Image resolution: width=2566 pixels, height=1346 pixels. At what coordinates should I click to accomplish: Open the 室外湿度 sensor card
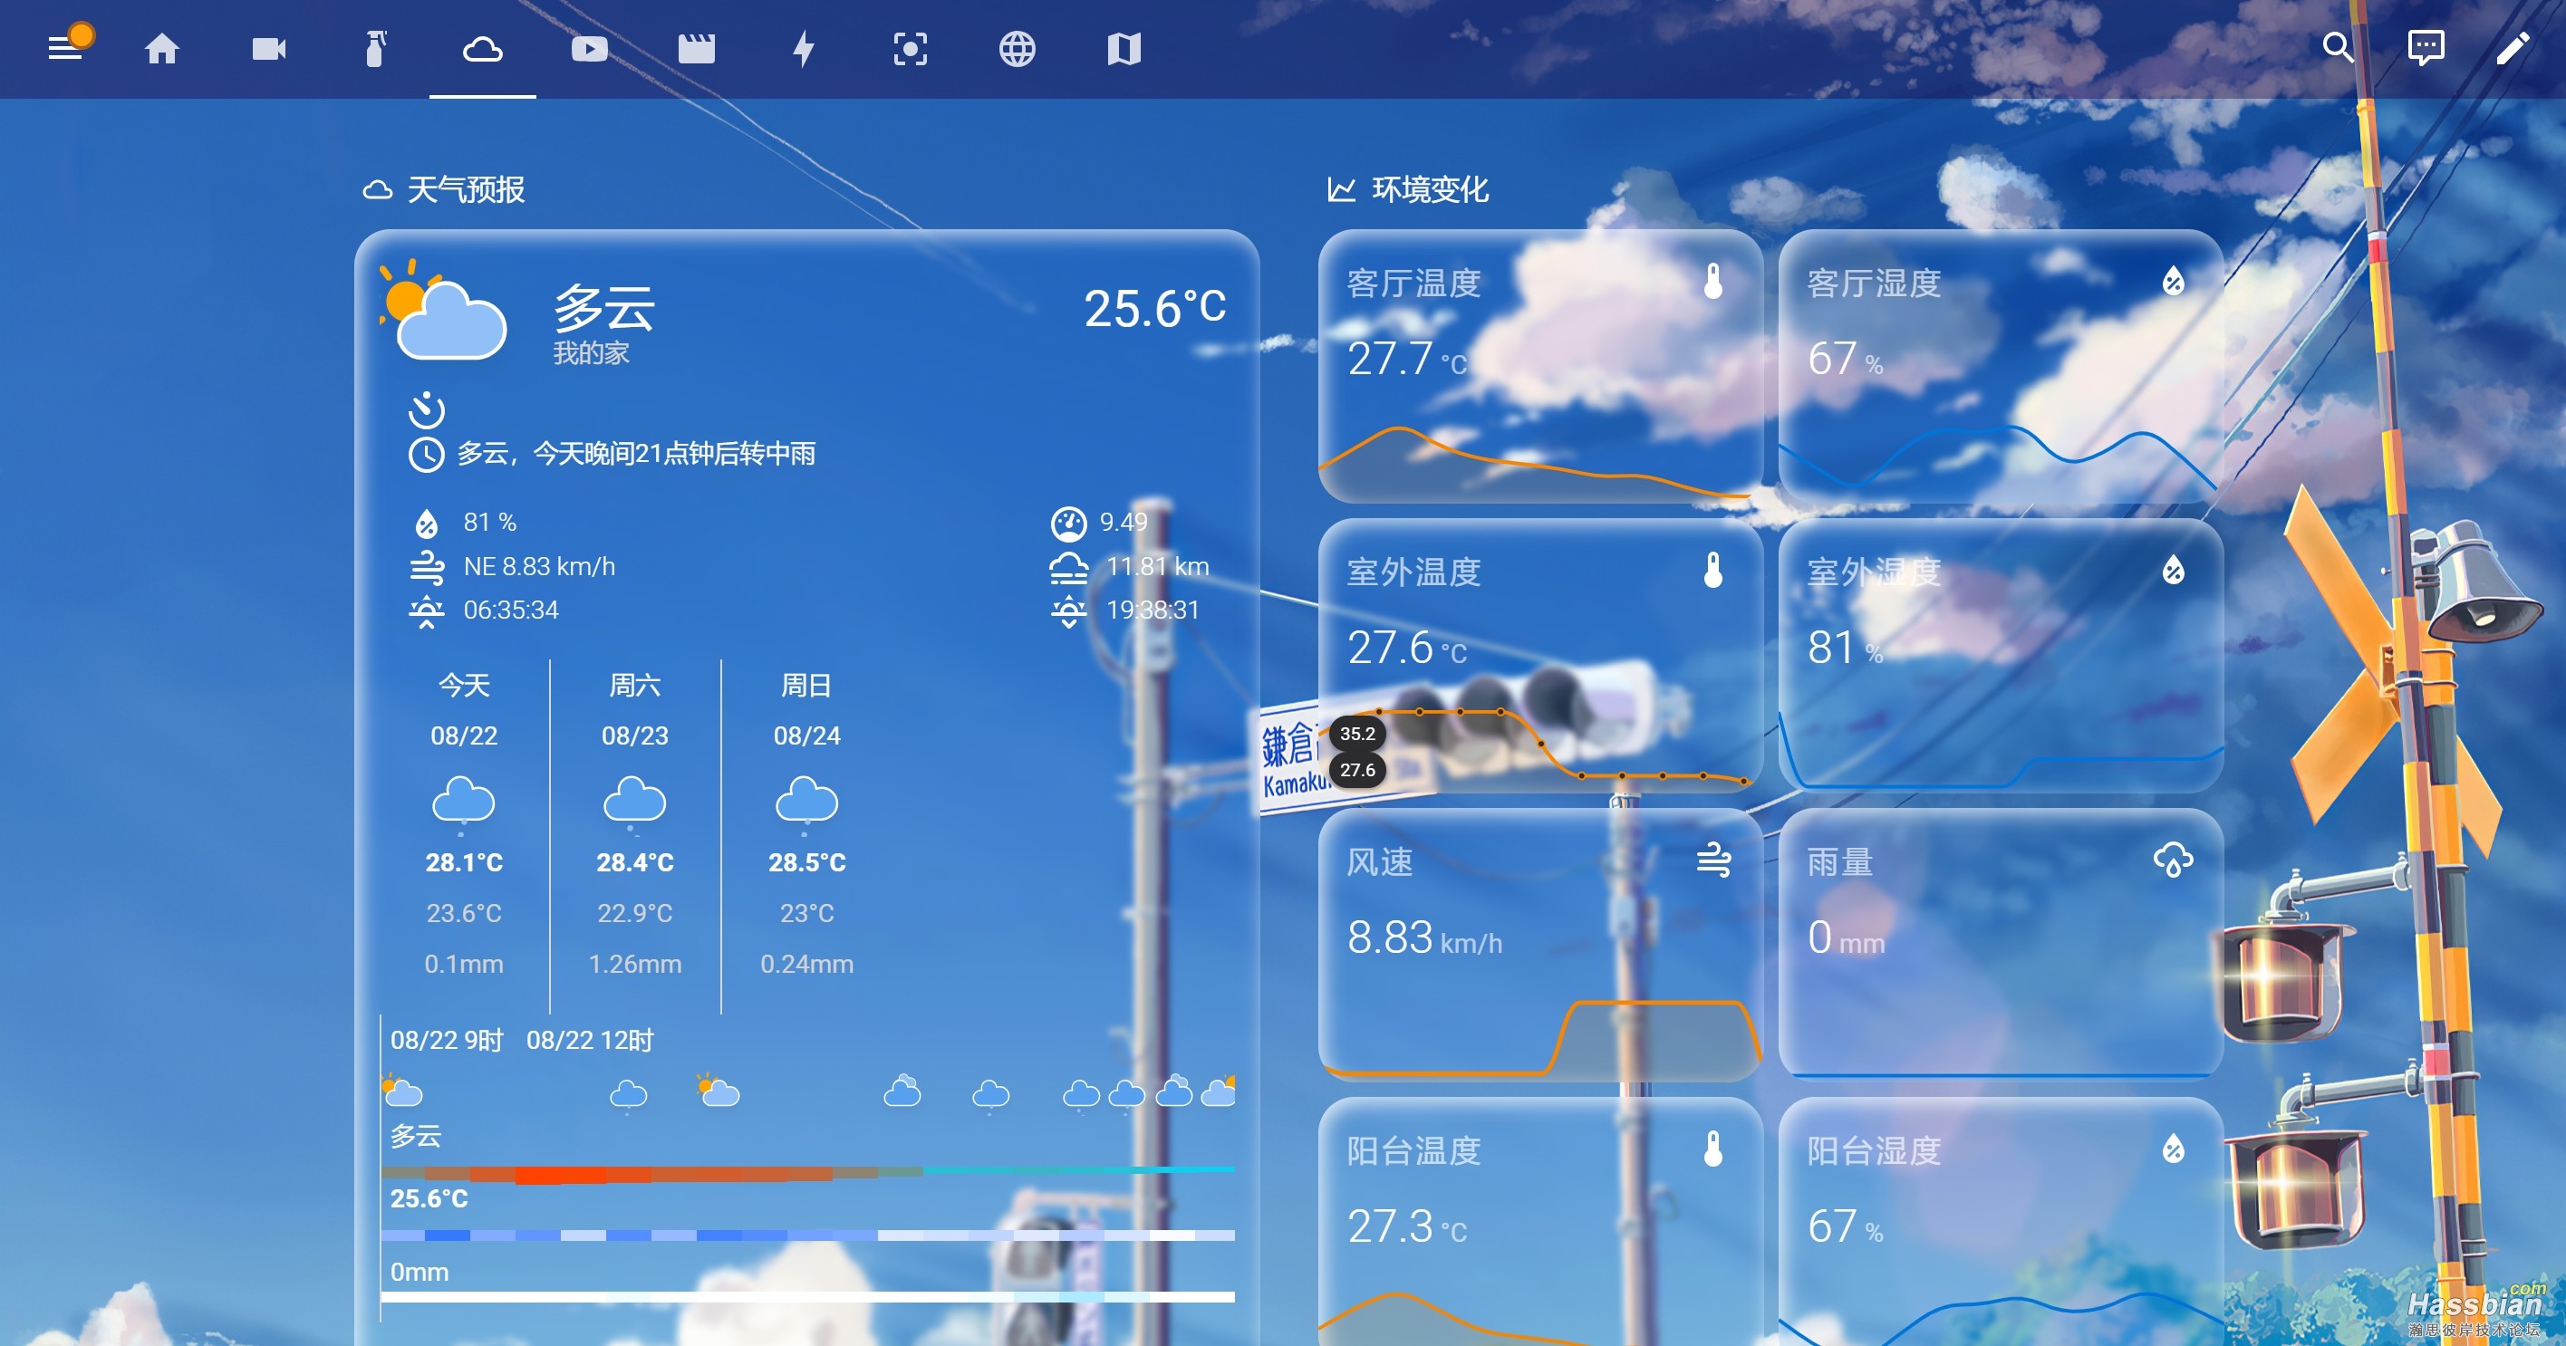[2001, 655]
